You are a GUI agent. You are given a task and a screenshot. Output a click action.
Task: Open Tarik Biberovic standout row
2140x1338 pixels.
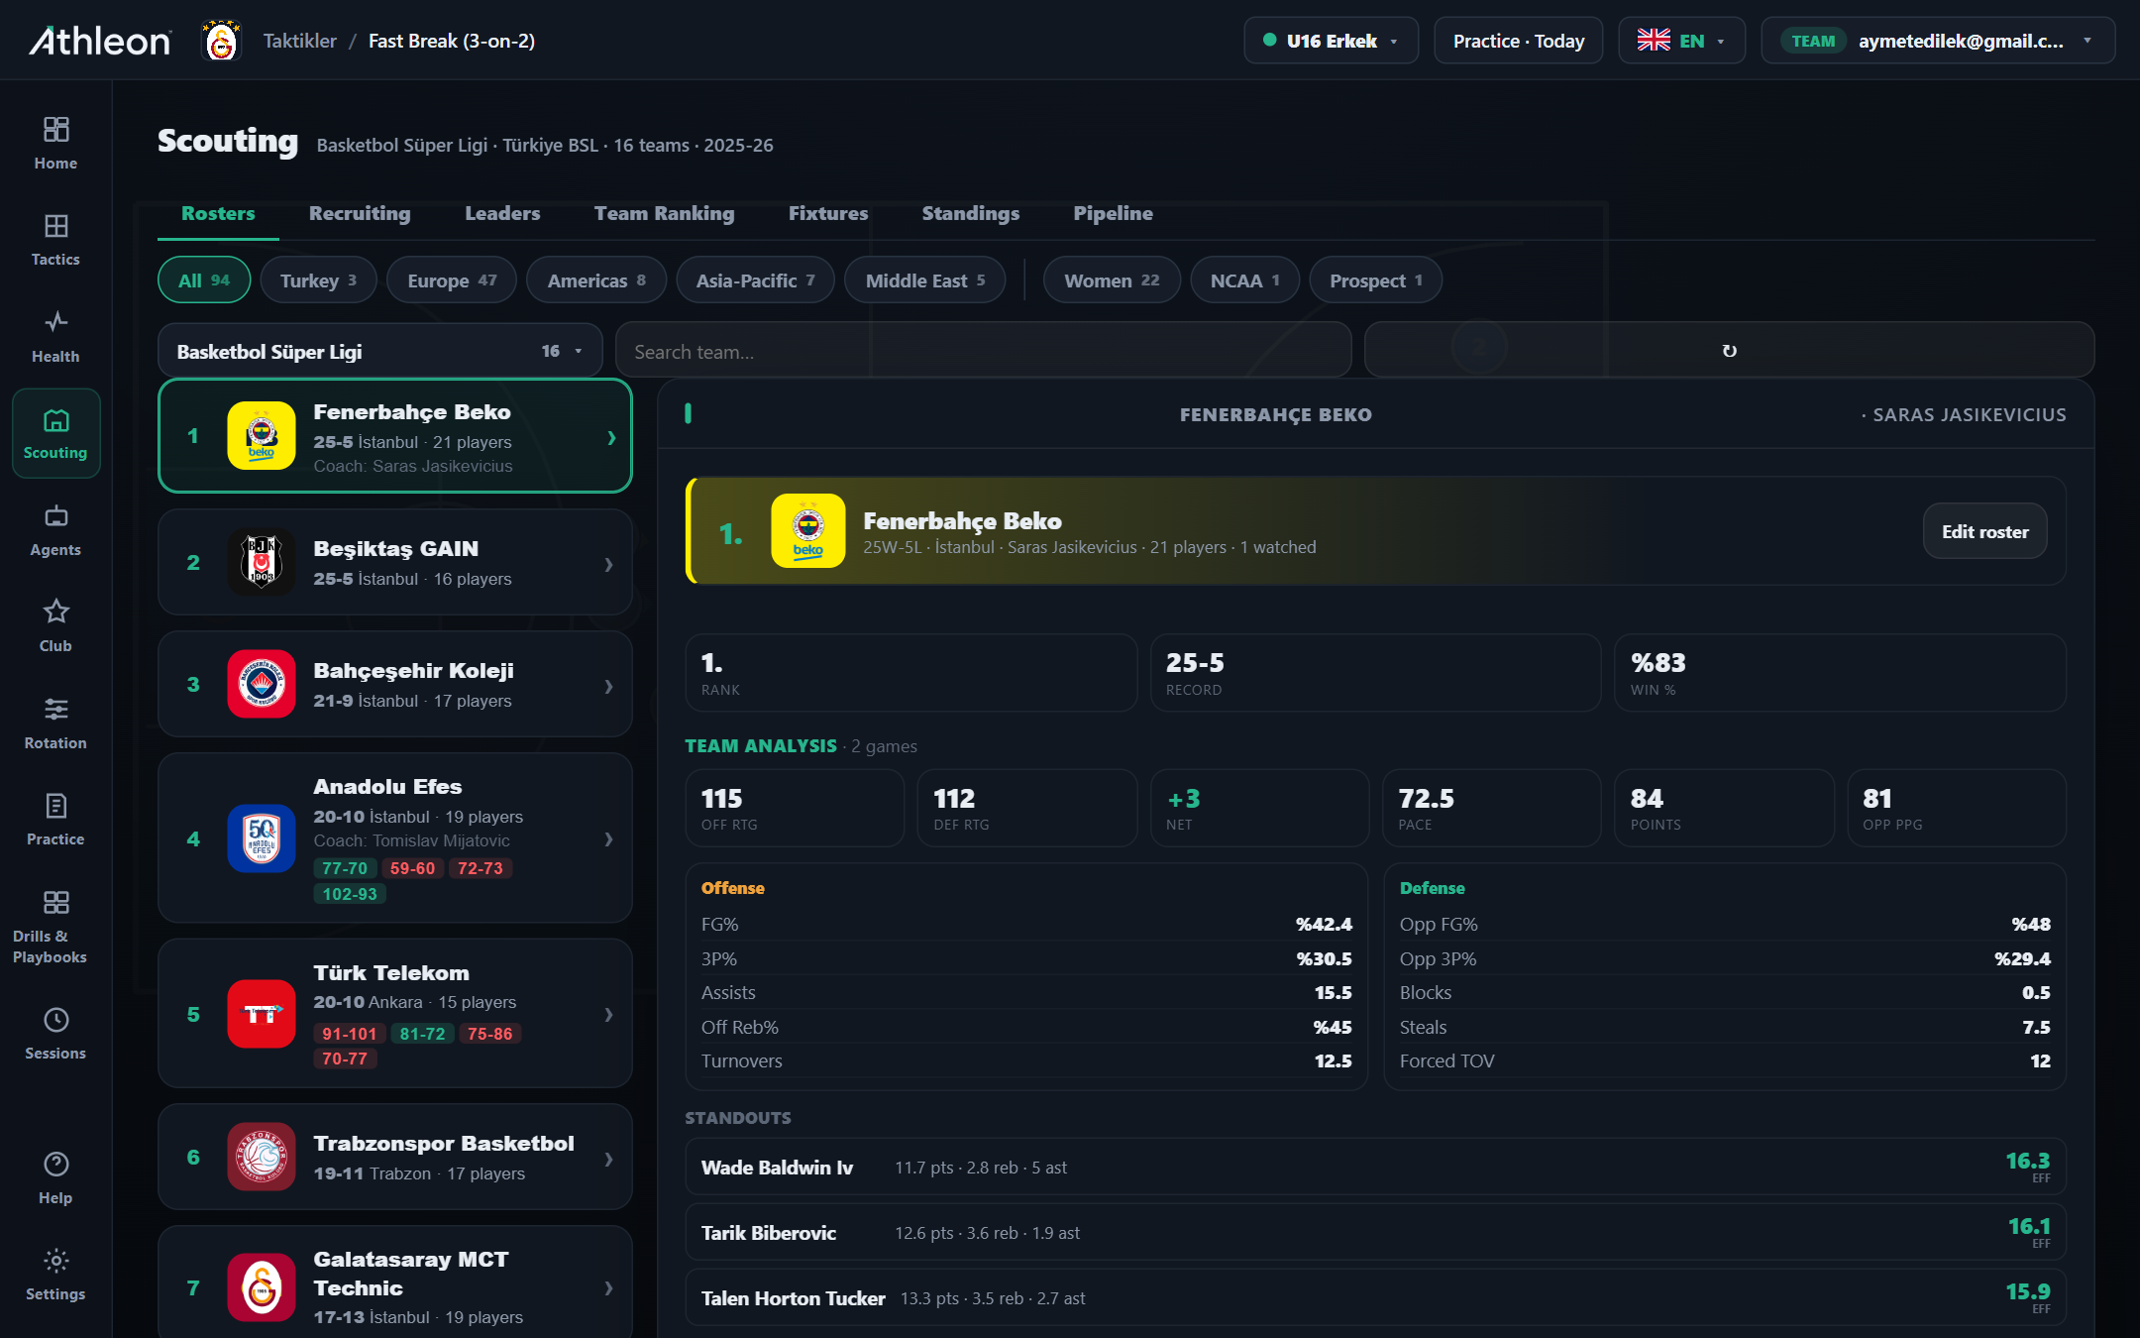click(1375, 1232)
